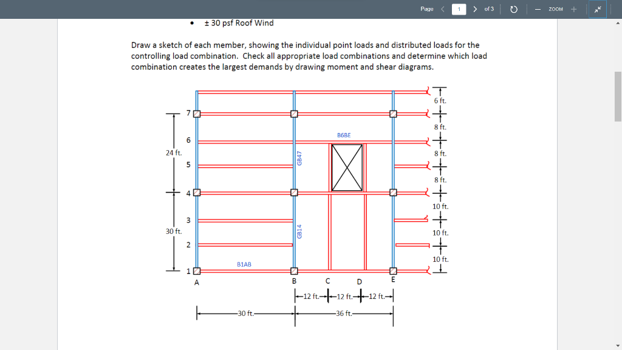
Task: Select the GB14 girder label
Action: coord(299,232)
